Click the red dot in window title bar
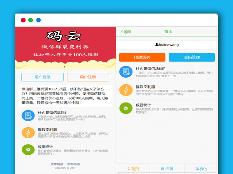The image size is (233, 174). click(23, 20)
